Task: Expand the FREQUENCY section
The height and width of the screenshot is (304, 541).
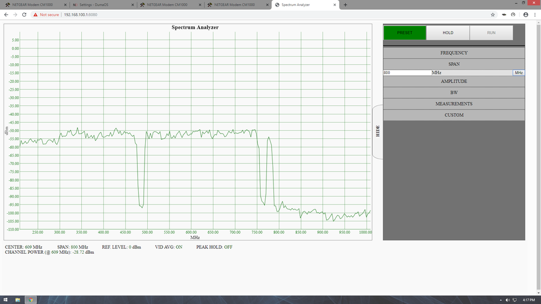Action: pos(454,52)
